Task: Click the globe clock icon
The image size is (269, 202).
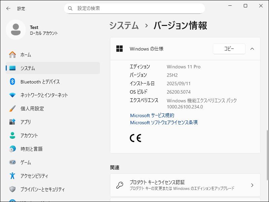Action: tap(12, 149)
